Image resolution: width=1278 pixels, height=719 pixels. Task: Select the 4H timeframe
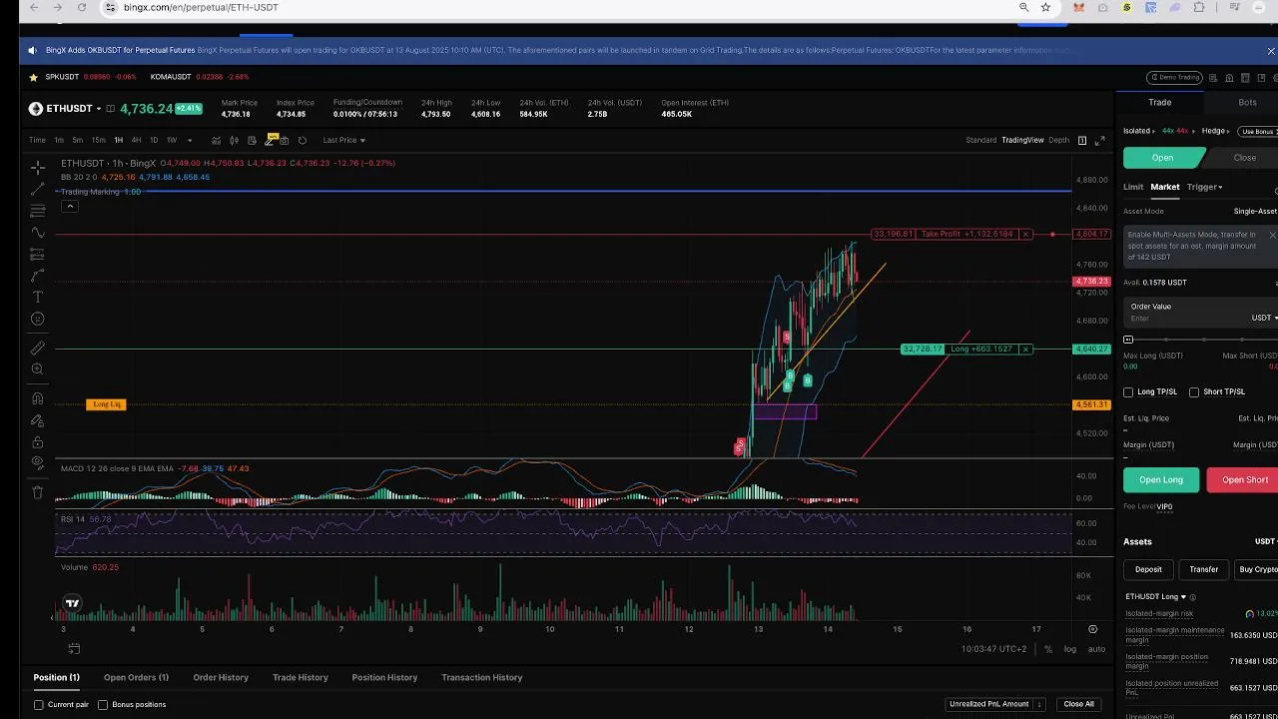click(136, 141)
